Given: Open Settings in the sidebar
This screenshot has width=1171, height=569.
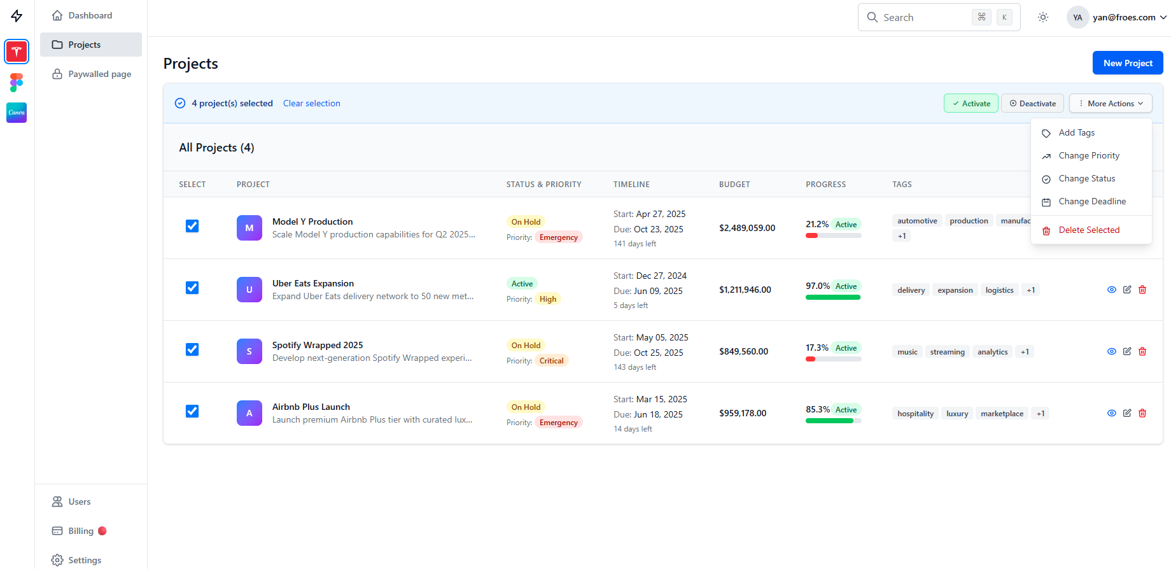Looking at the screenshot, I should point(90,560).
